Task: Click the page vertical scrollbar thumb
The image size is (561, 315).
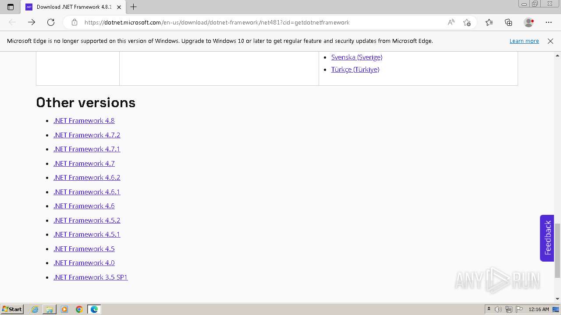Action: [557, 250]
